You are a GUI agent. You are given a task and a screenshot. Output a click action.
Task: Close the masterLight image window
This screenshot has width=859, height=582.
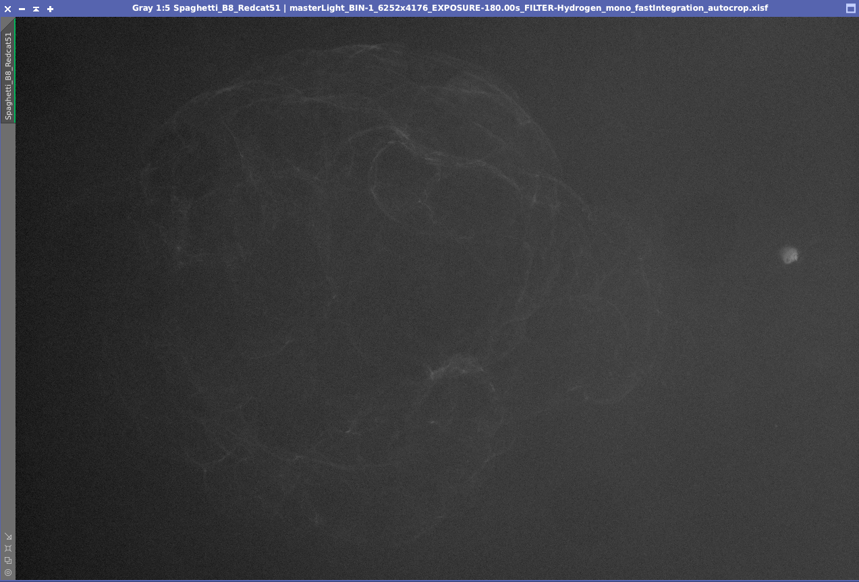pos(7,9)
